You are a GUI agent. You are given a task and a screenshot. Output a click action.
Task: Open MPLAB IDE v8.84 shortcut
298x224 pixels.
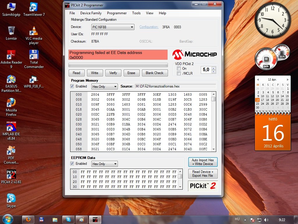coord(11,131)
